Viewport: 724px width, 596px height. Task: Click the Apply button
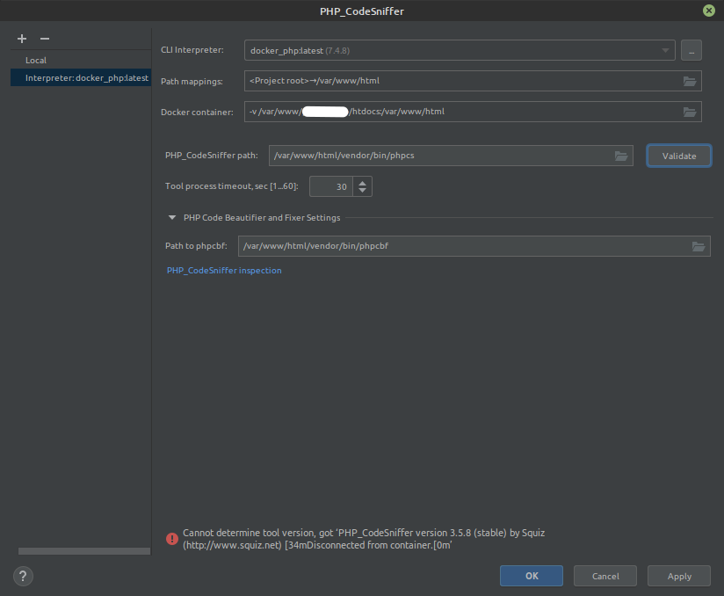pos(678,576)
